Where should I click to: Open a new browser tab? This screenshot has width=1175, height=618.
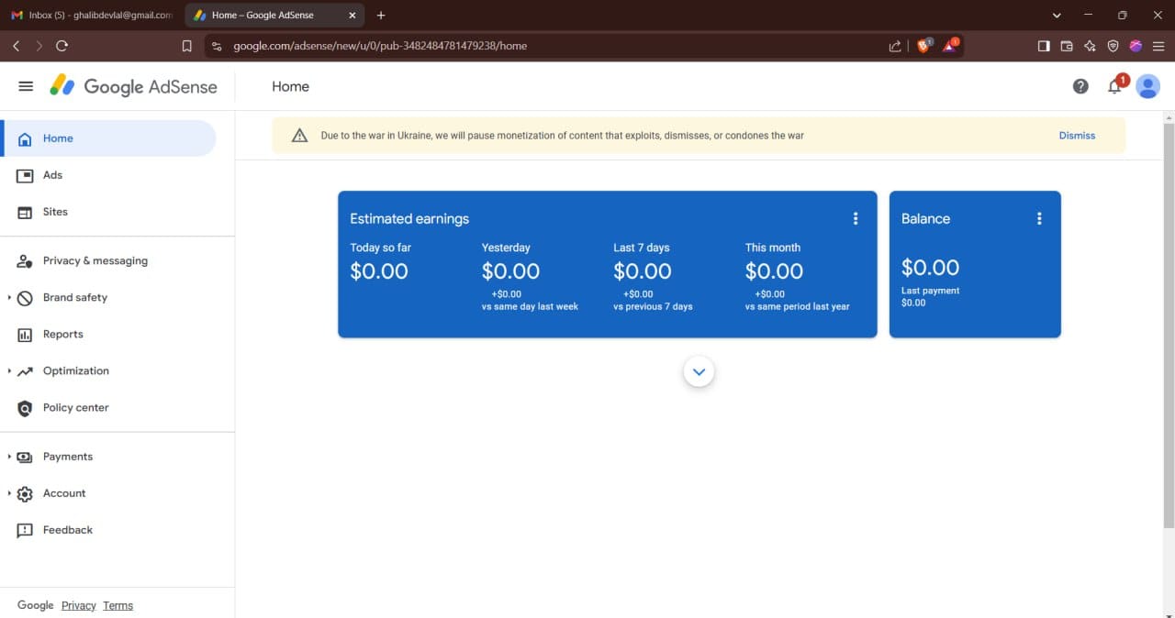point(381,15)
